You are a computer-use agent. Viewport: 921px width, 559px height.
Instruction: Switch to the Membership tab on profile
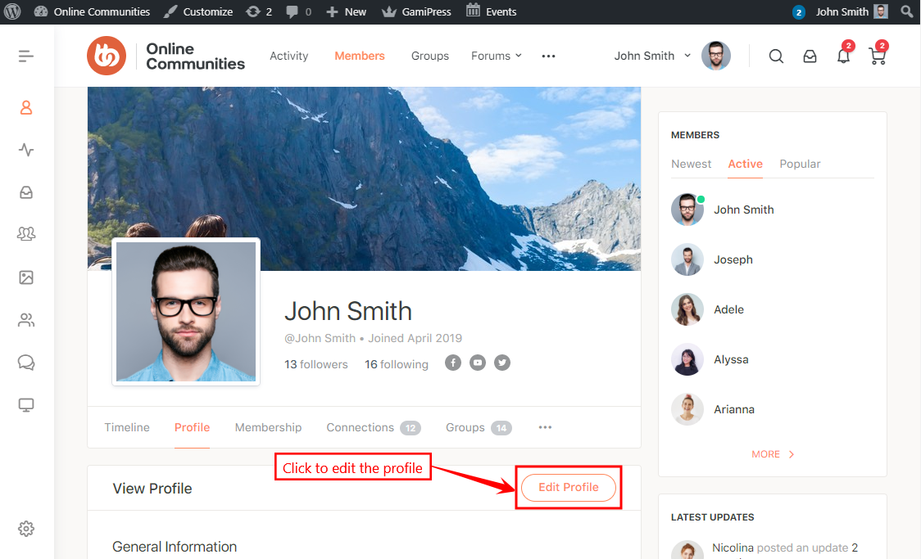pyautogui.click(x=268, y=427)
